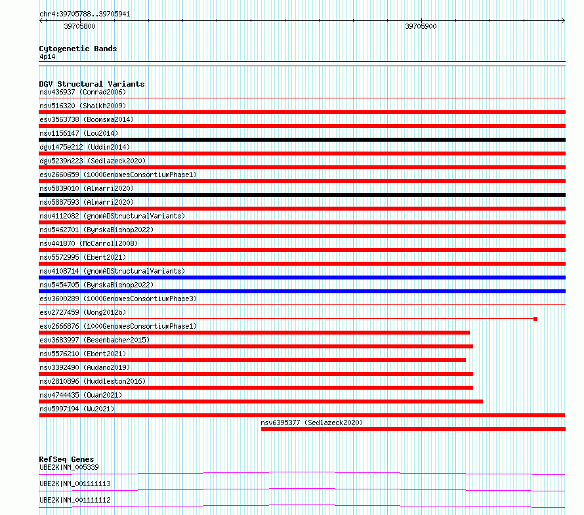This screenshot has height=515, width=584.
Task: Select esv3683997 (Besenbacher2015) label
Action: (x=94, y=340)
